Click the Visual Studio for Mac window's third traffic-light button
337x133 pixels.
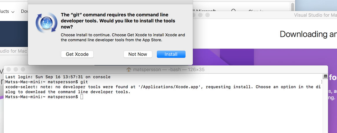[x=208, y=15]
